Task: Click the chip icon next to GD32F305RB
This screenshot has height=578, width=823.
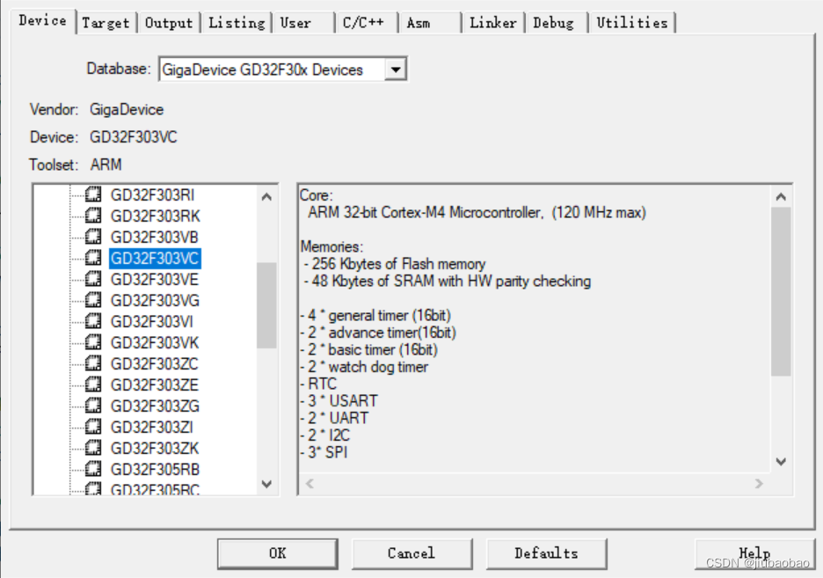Action: pos(93,469)
